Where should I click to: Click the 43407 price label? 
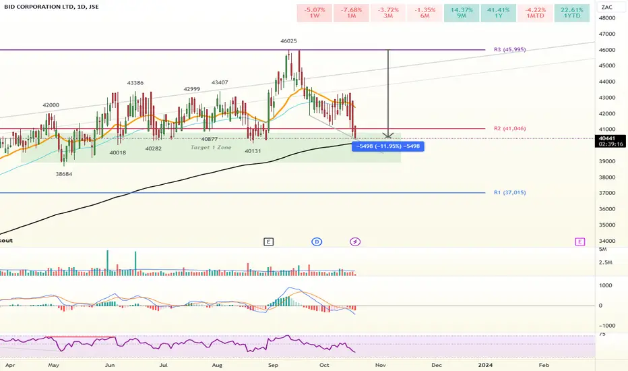[x=220, y=82]
